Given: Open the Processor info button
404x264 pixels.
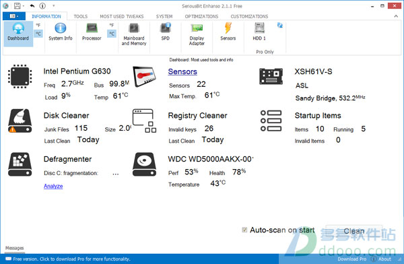Looking at the screenshot, I should (92, 32).
